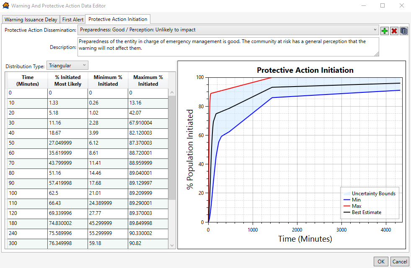Maximize the Data Editor window
This screenshot has height=268, width=411.
pyautogui.click(x=383, y=5)
